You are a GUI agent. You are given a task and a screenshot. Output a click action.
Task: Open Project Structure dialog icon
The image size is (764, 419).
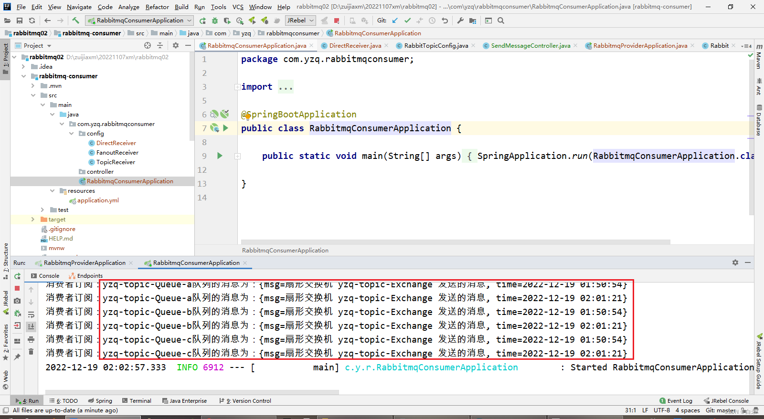click(473, 21)
